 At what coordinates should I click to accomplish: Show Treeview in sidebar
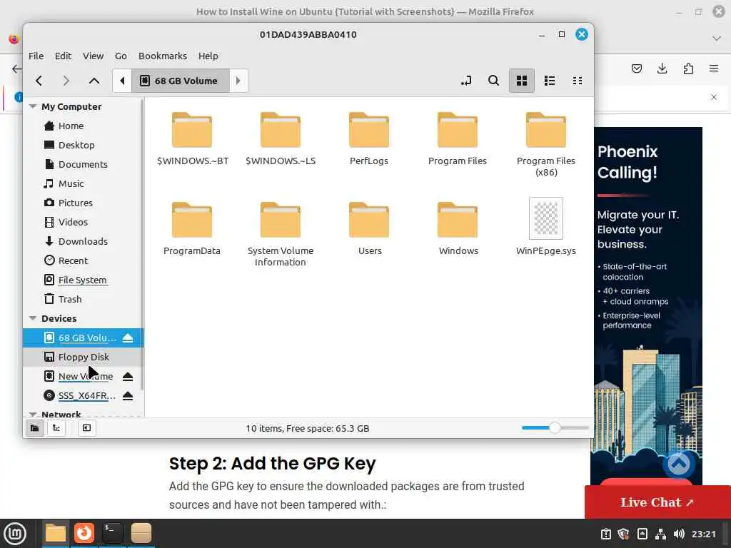point(56,428)
